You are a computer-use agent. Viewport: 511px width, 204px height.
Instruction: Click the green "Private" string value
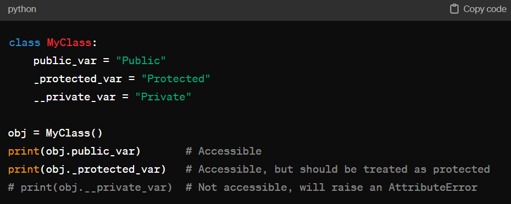163,97
